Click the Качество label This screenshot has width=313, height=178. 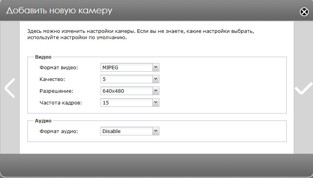52,79
